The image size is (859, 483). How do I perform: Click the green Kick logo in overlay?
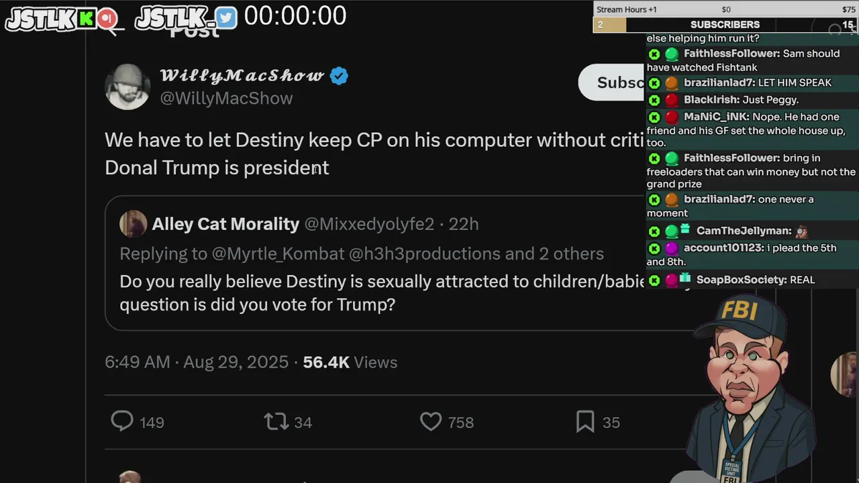pos(86,18)
